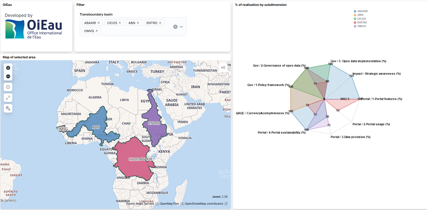Click 'Gov / 1-Policy framework (%)' label
Viewport: 427px width, 210px height.
(268, 85)
